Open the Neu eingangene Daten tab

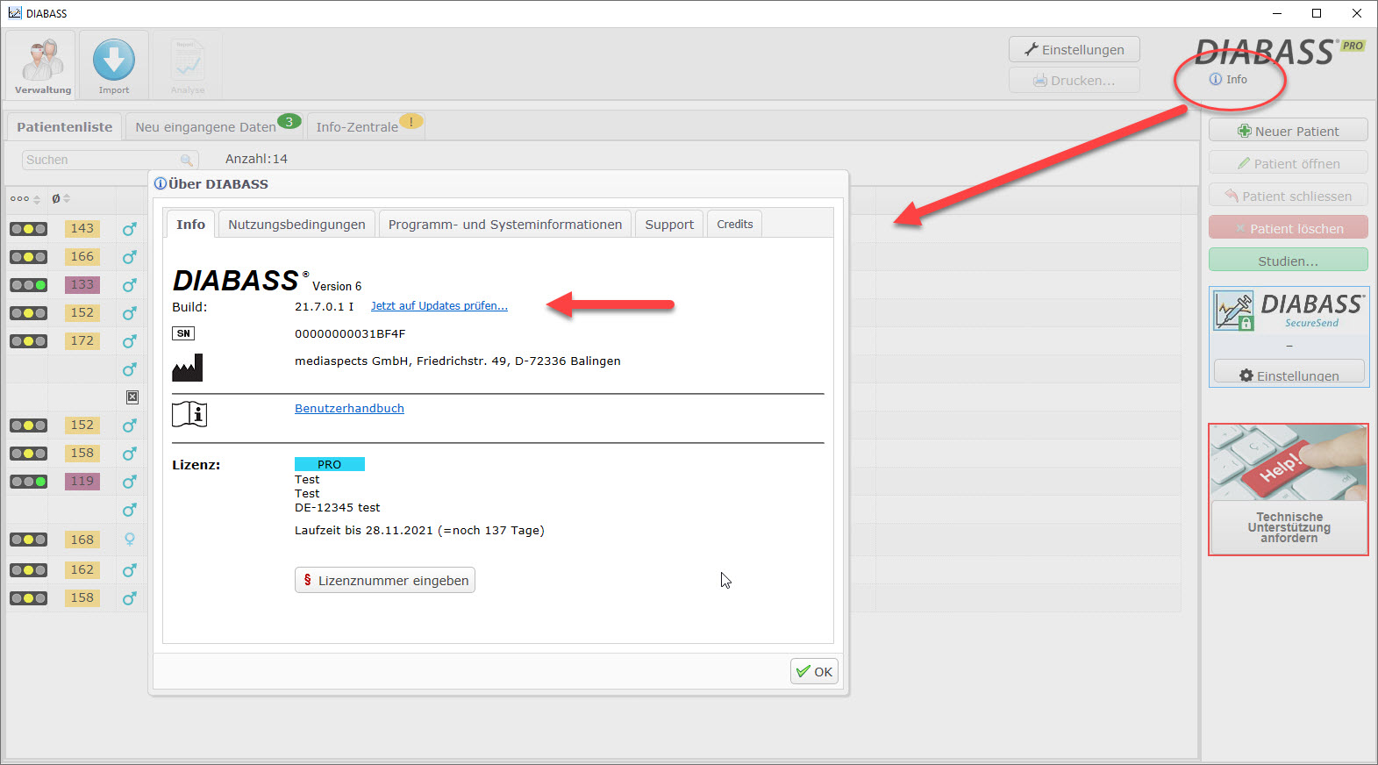pyautogui.click(x=205, y=127)
